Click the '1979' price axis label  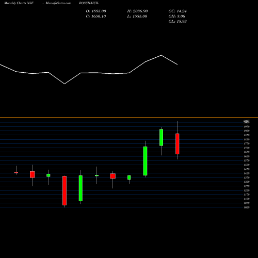pyautogui.click(x=247, y=127)
